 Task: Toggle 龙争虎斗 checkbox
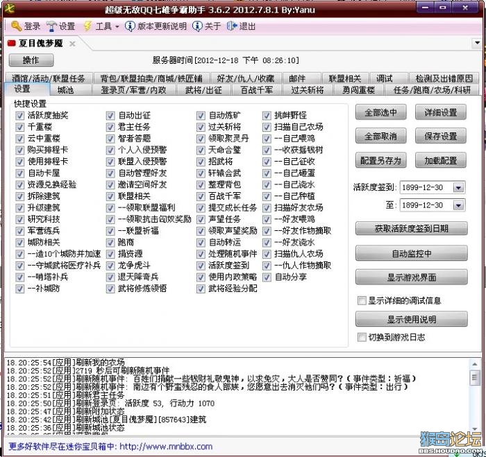(x=110, y=266)
